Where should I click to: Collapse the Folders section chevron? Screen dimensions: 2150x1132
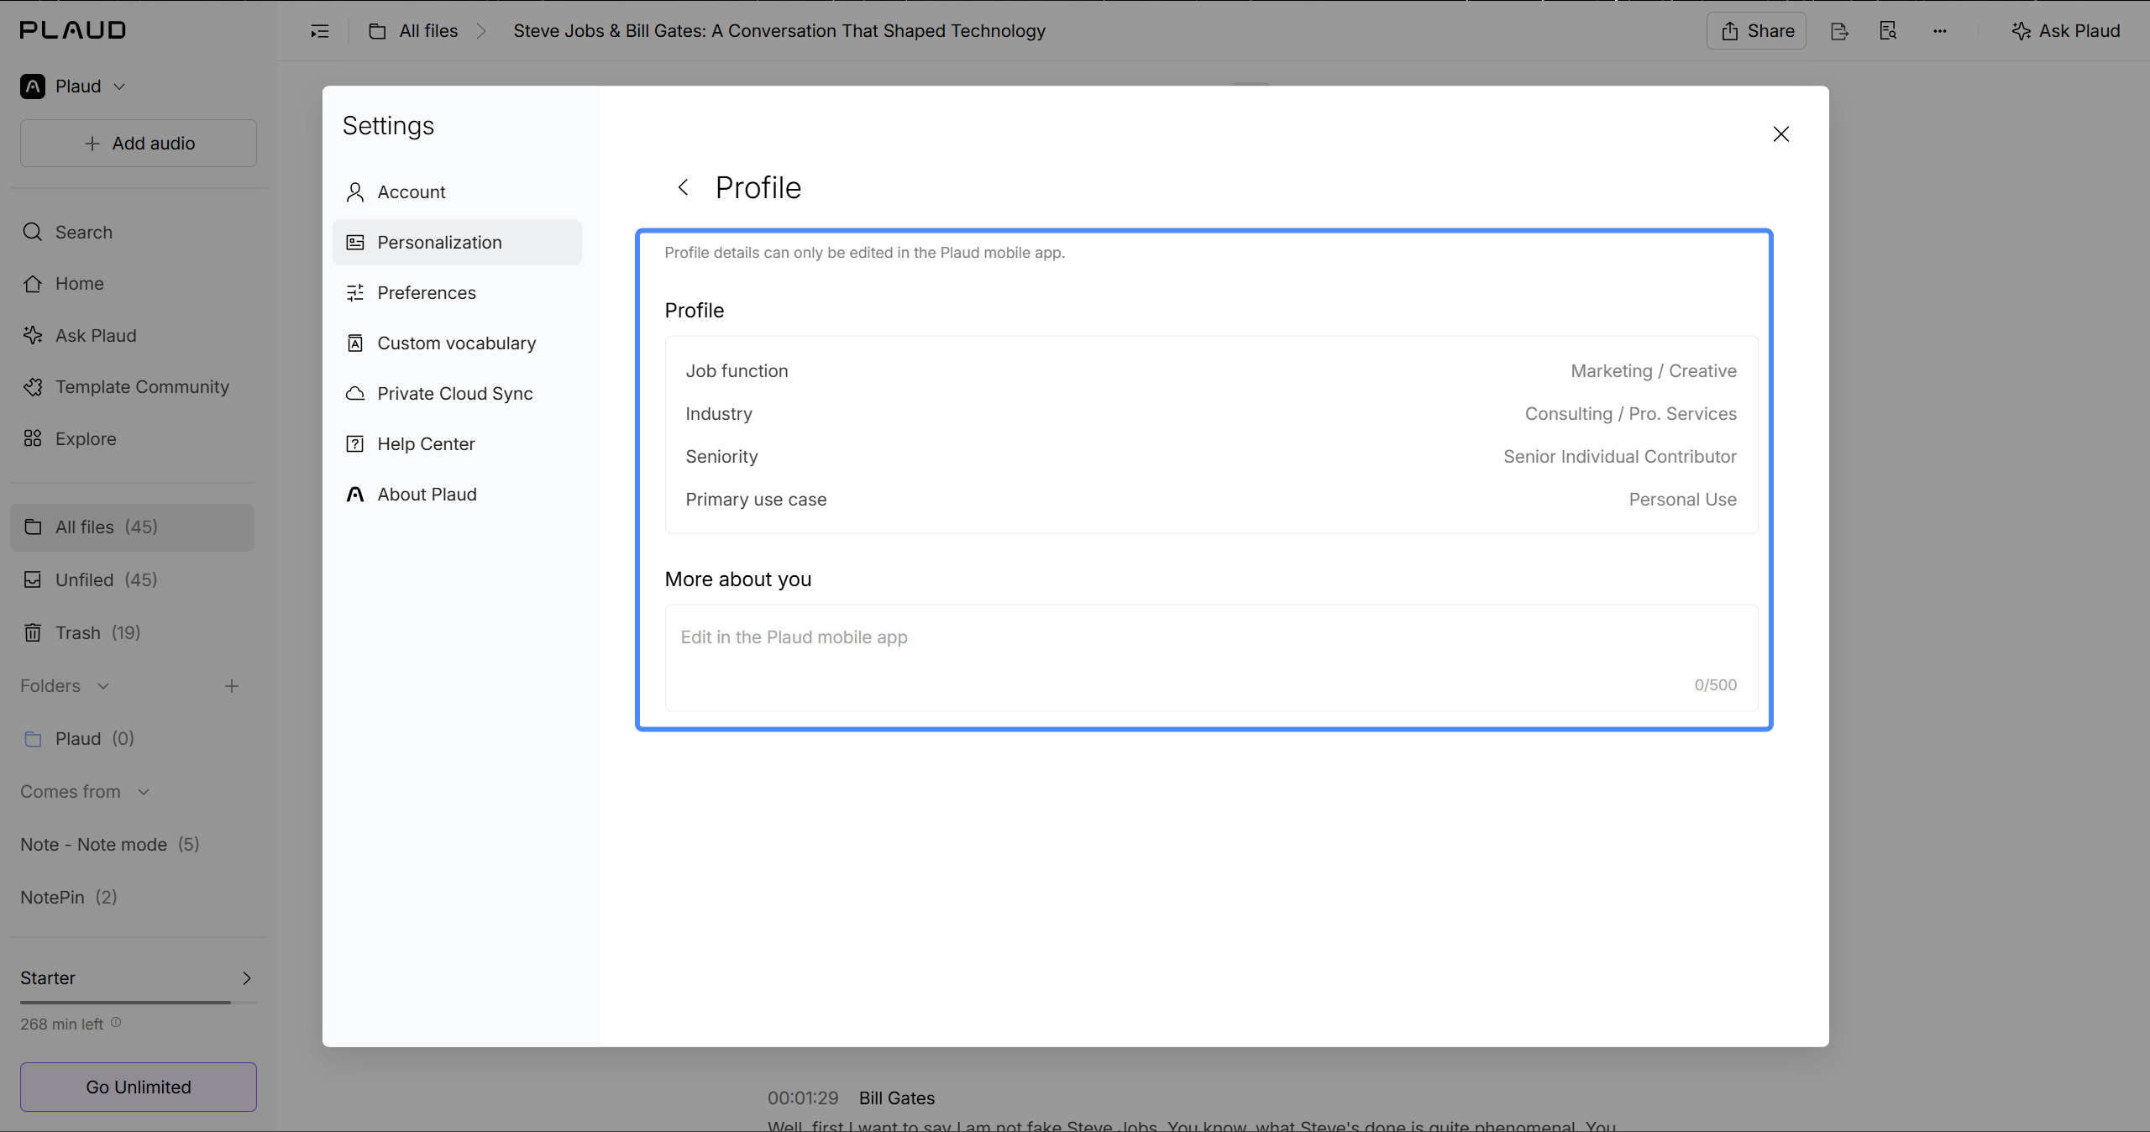click(x=103, y=686)
